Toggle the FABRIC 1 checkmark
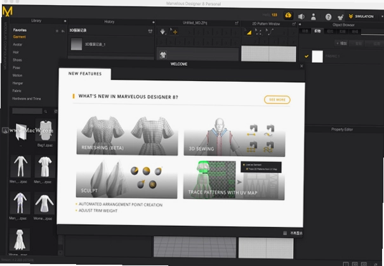This screenshot has height=266, width=384. pos(307,56)
